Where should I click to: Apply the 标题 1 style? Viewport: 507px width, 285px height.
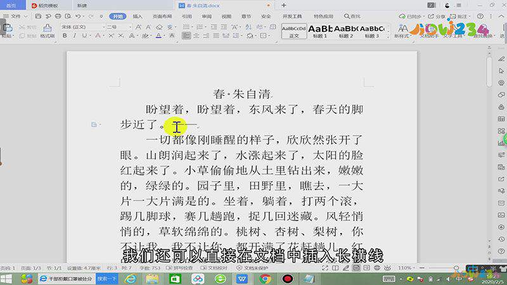tap(320, 31)
